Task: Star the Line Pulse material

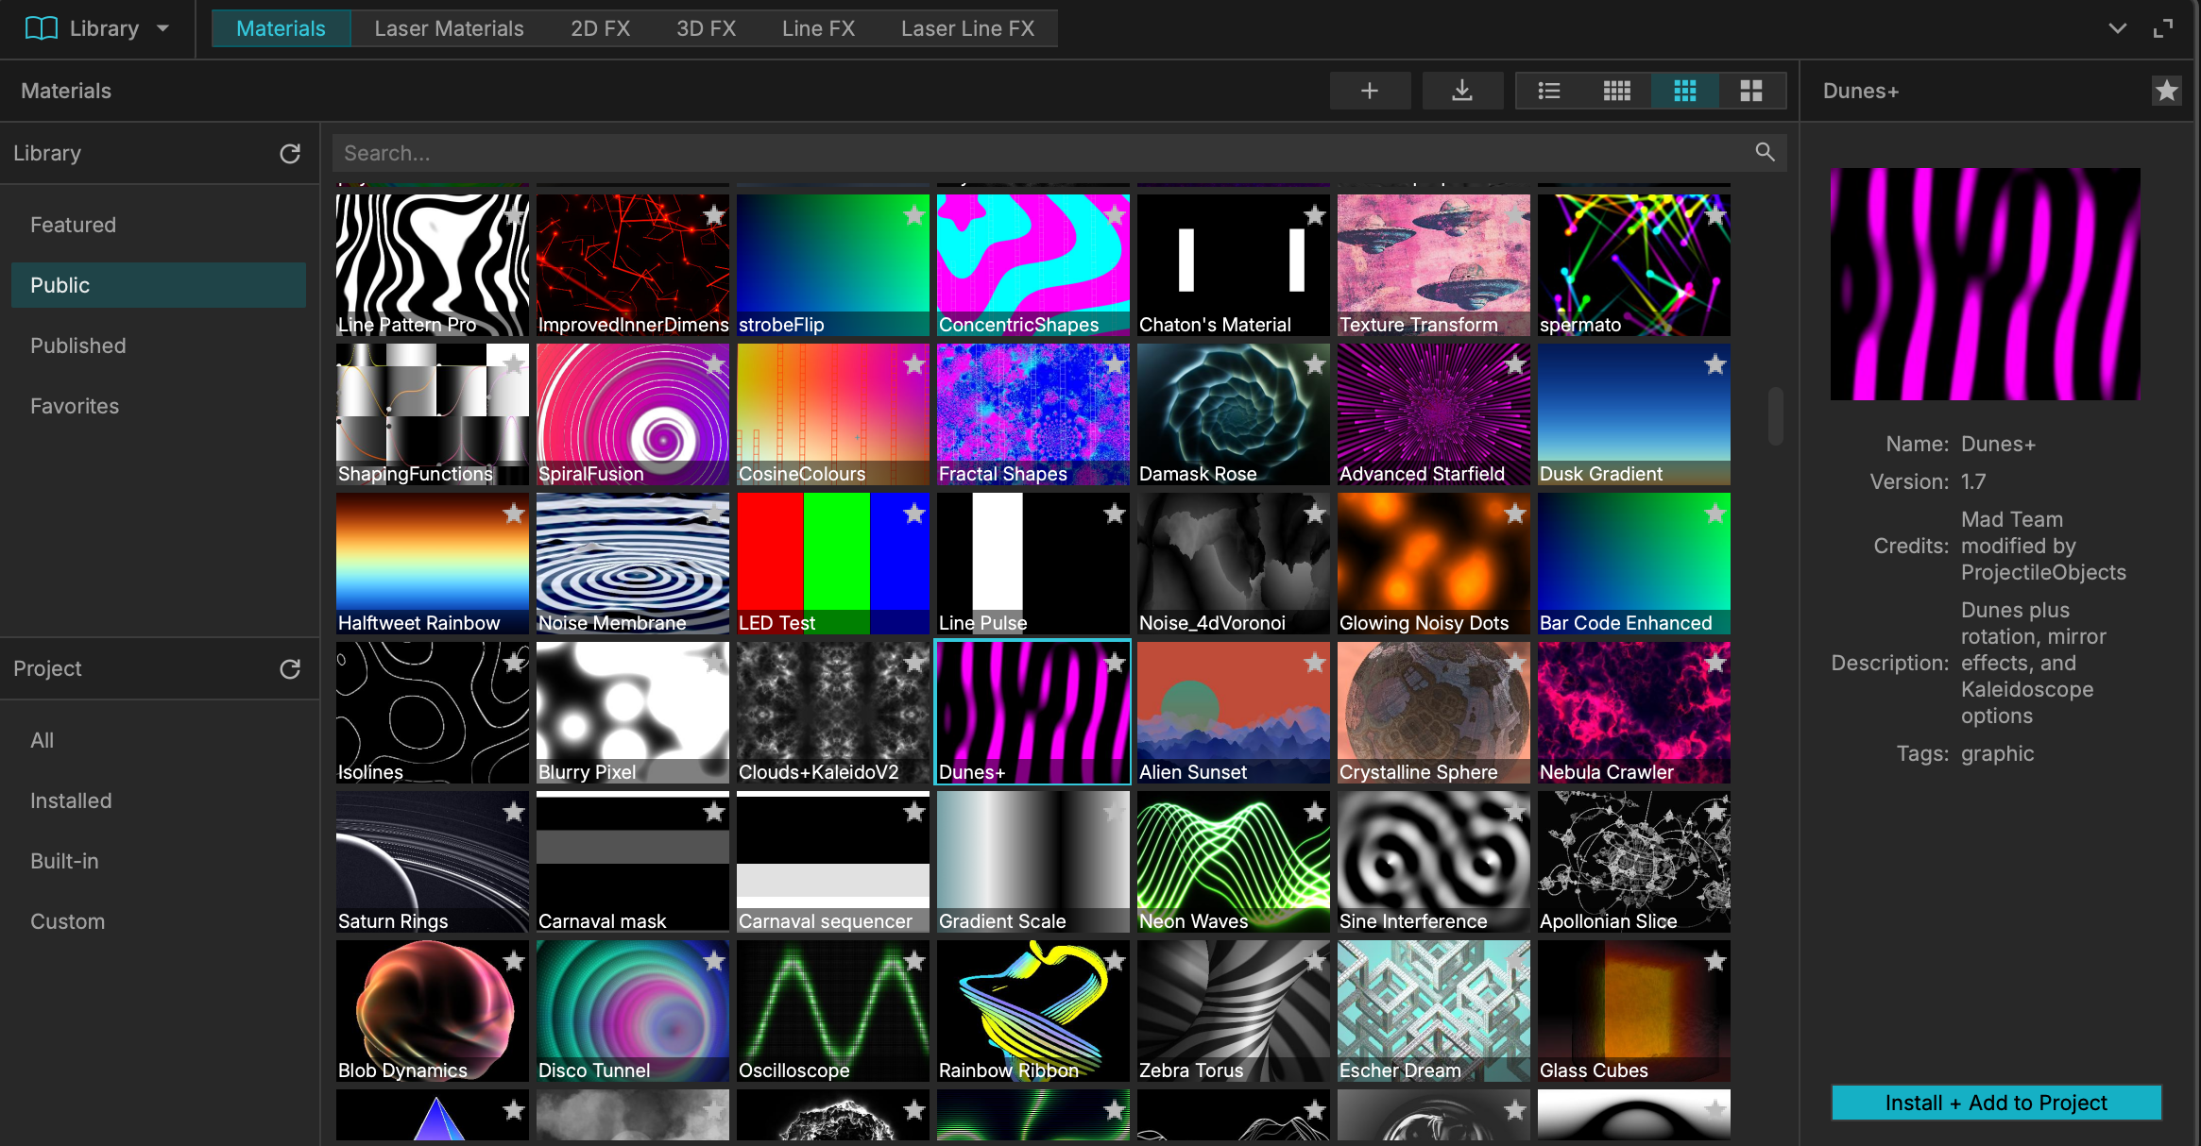Action: click(1115, 514)
